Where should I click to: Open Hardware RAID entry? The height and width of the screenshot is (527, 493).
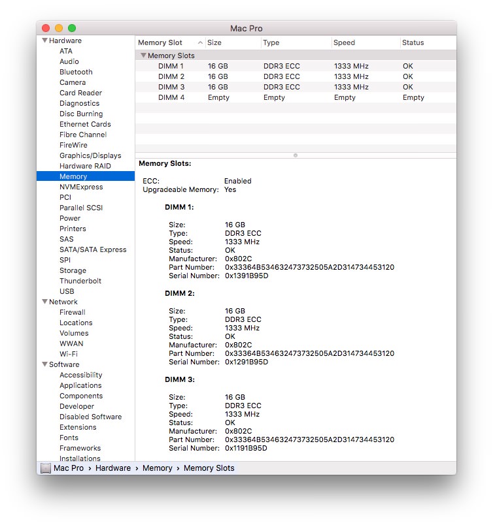point(85,166)
